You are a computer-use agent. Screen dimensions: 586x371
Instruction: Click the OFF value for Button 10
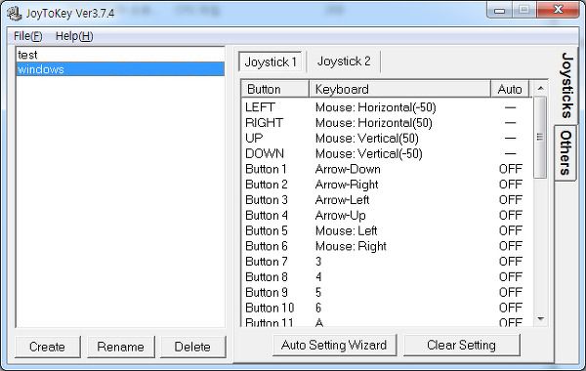[511, 308]
